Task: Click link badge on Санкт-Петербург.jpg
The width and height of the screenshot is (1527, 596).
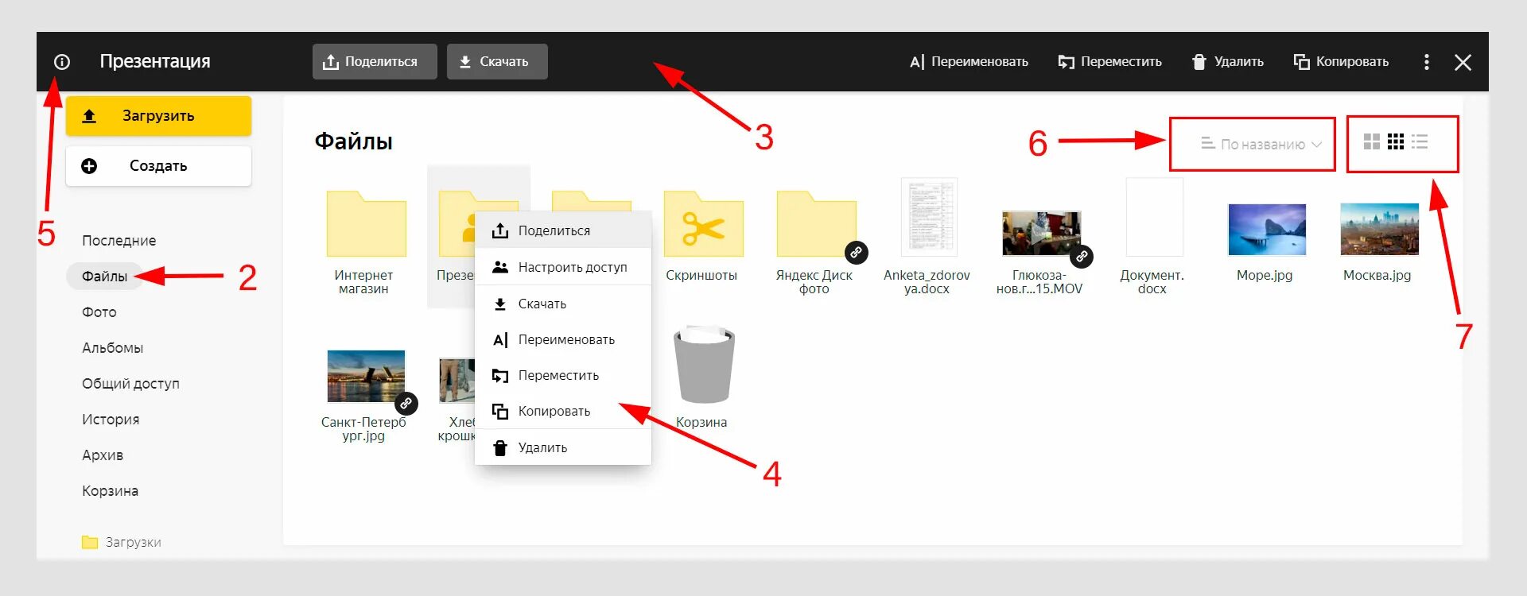Action: [x=406, y=404]
